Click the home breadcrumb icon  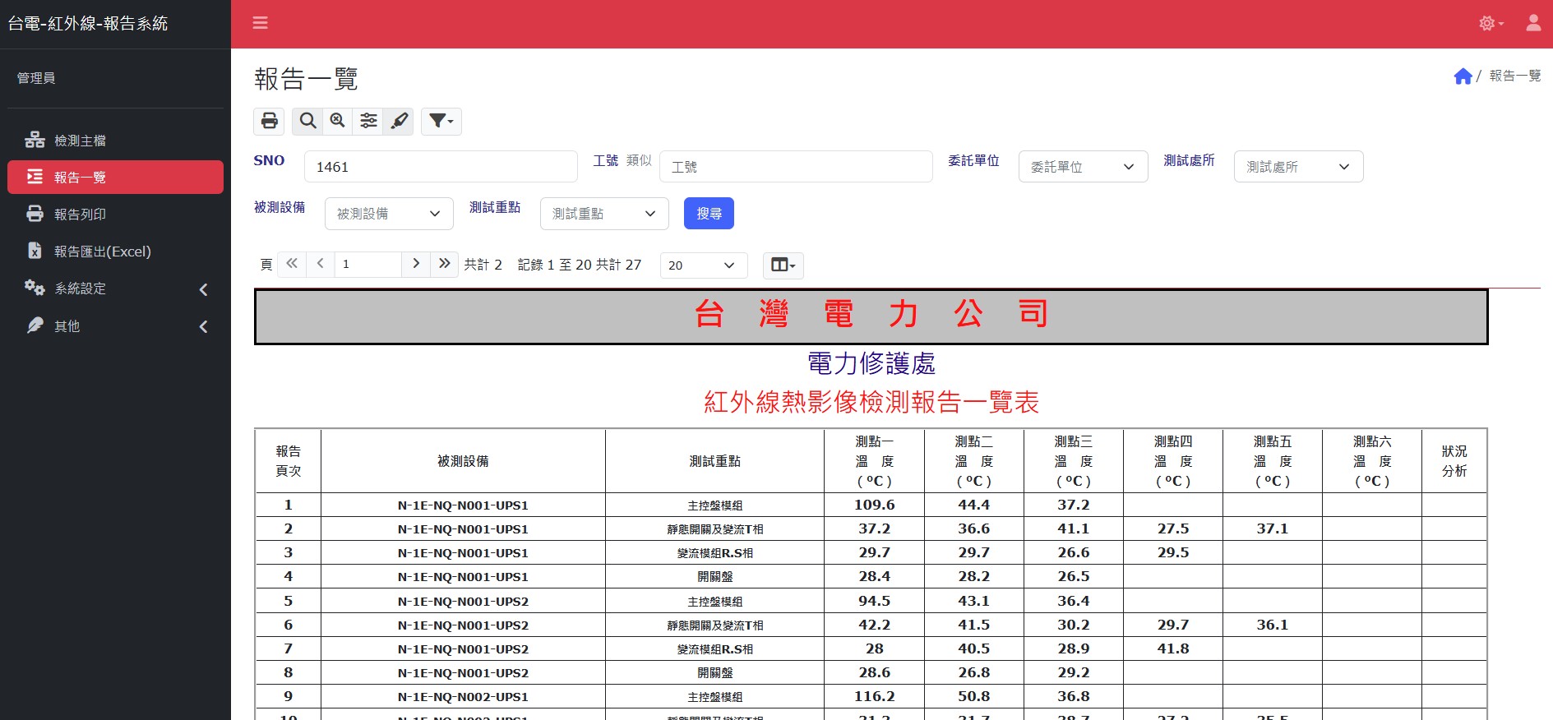(1463, 76)
